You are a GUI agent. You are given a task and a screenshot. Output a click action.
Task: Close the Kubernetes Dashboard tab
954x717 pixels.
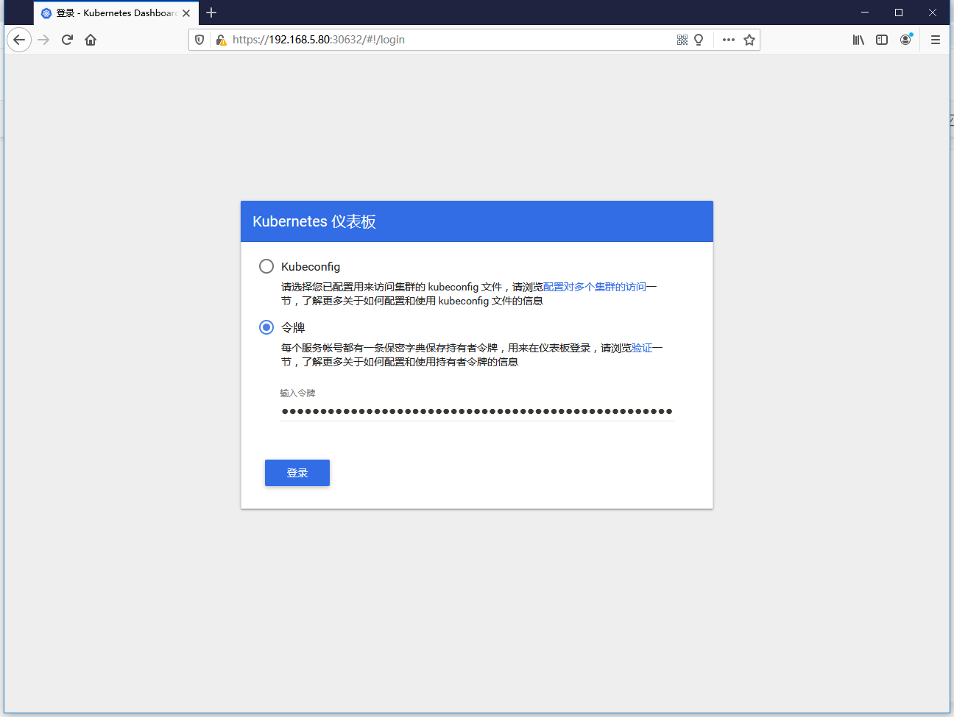pyautogui.click(x=186, y=13)
